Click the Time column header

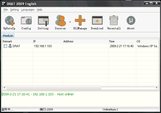pos(122,41)
